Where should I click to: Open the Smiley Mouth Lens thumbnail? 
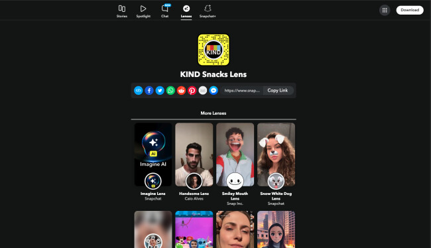235,155
